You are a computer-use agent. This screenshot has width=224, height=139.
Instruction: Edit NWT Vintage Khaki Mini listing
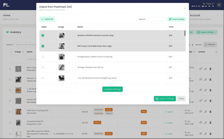coord(206,69)
